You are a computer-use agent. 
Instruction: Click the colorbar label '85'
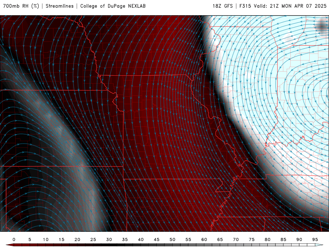283,240
